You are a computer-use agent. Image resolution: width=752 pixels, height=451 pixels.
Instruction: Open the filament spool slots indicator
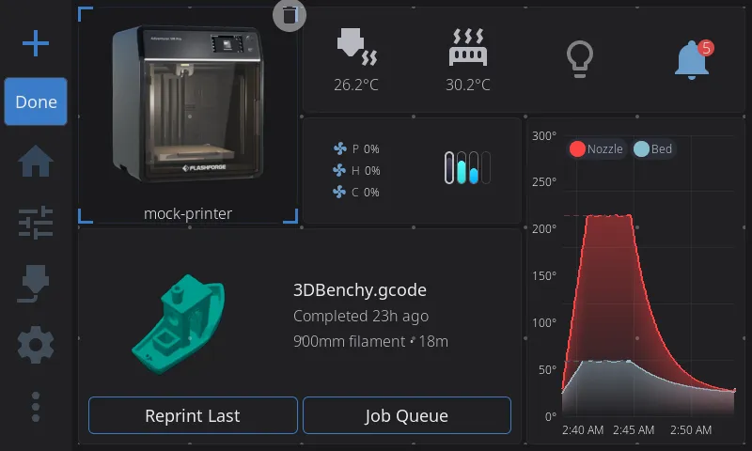[467, 168]
